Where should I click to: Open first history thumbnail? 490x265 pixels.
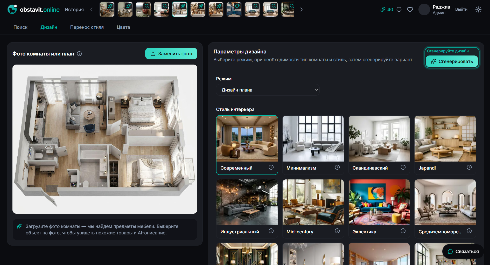(107, 9)
